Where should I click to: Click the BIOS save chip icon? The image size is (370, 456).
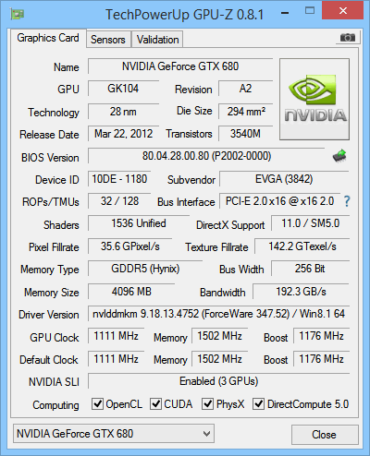pos(339,156)
